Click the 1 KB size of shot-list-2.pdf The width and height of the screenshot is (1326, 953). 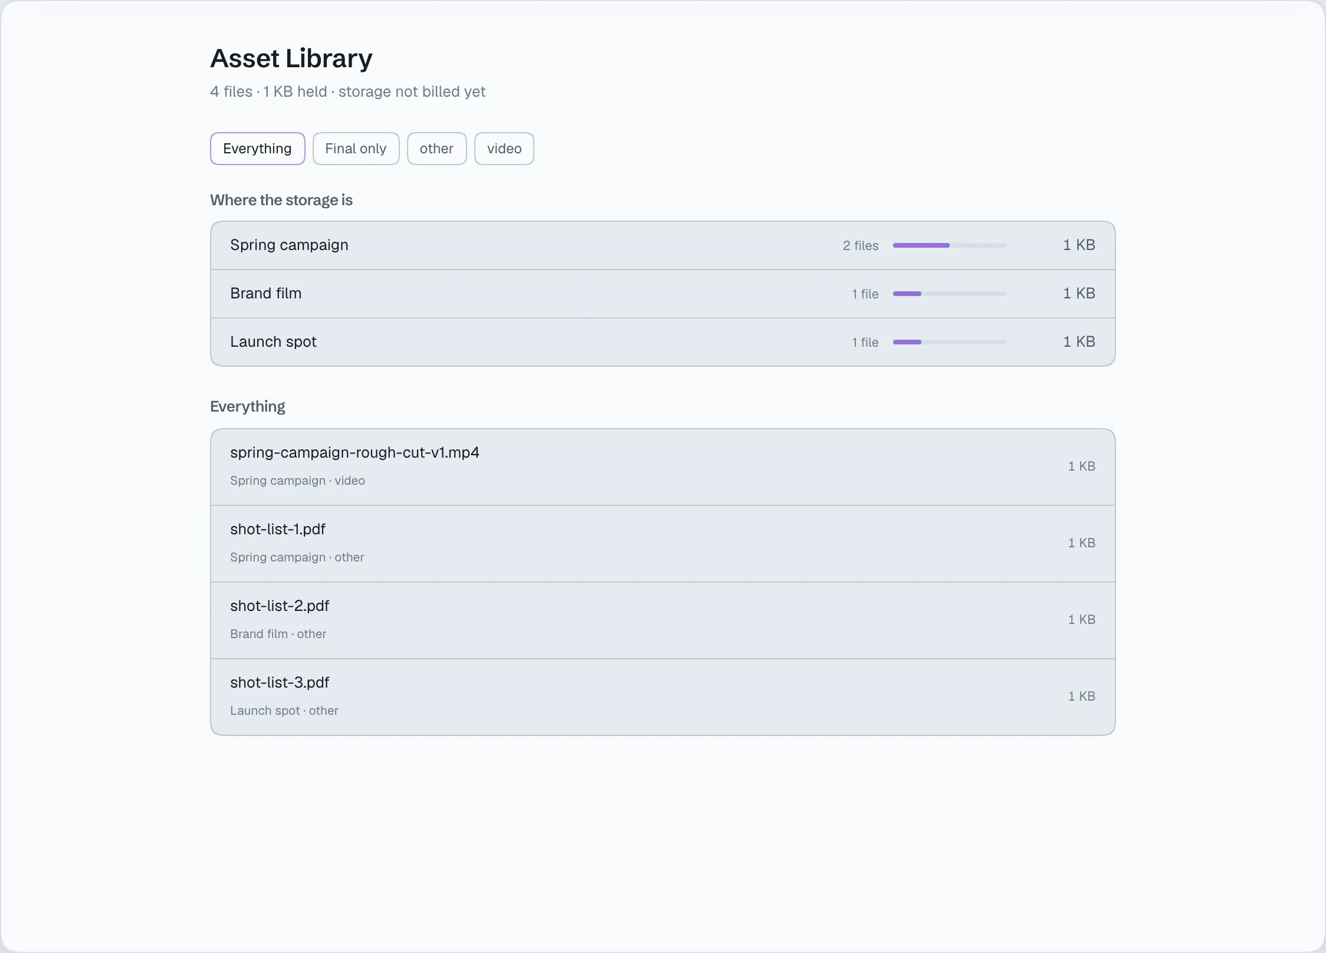(x=1082, y=620)
